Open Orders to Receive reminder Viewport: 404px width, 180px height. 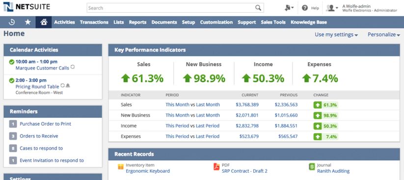[39, 136]
